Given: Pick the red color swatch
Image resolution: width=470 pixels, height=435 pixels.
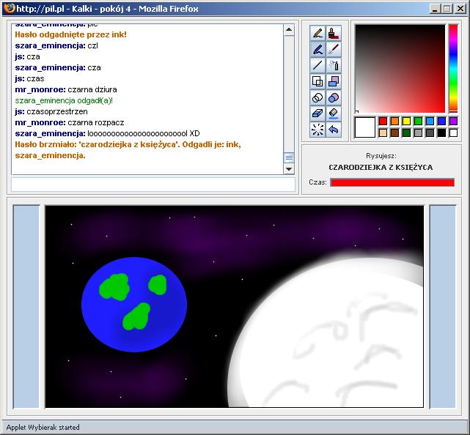Looking at the screenshot, I should (383, 121).
